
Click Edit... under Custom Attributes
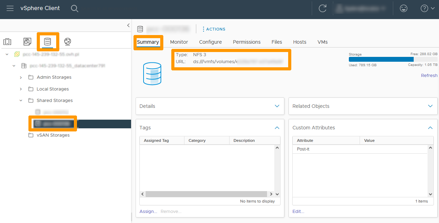click(298, 212)
